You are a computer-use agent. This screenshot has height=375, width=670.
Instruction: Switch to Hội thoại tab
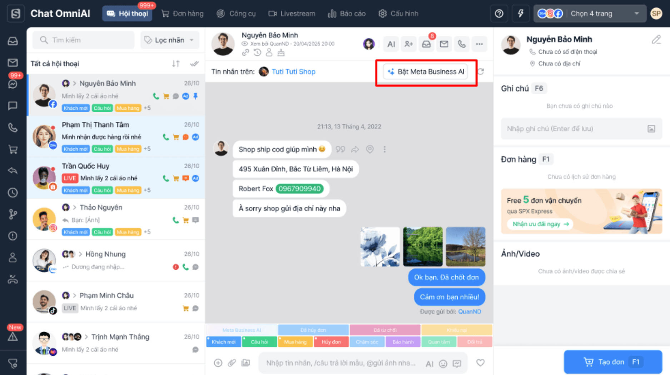click(128, 14)
